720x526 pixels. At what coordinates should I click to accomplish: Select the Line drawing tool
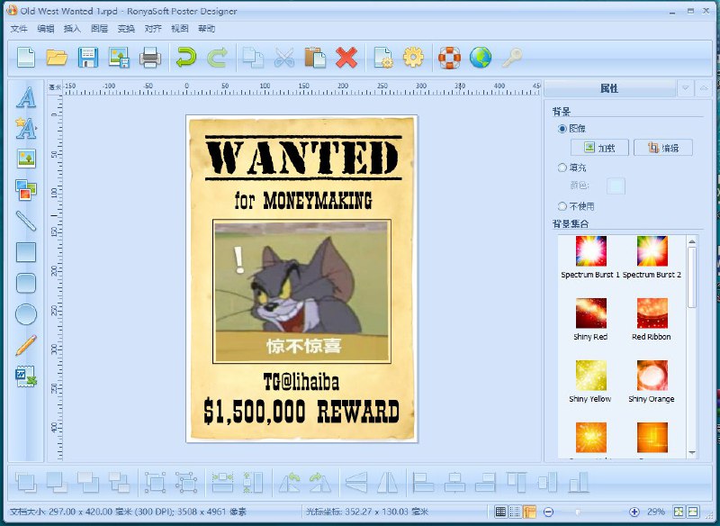coord(26,221)
